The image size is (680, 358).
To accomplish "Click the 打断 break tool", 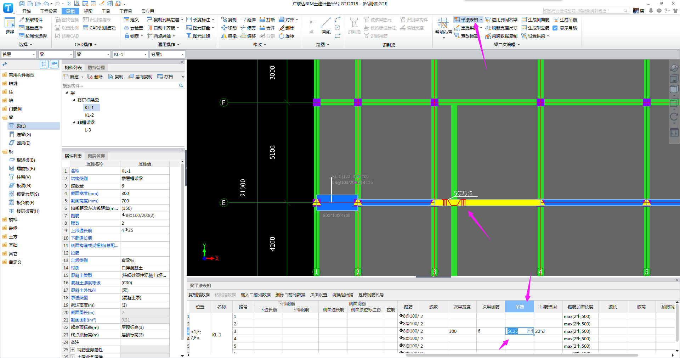I will point(267,19).
